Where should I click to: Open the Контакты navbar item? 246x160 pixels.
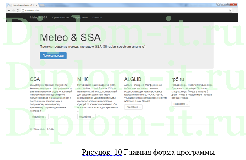point(97,18)
